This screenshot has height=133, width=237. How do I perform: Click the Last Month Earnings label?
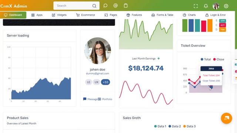pos(144,58)
